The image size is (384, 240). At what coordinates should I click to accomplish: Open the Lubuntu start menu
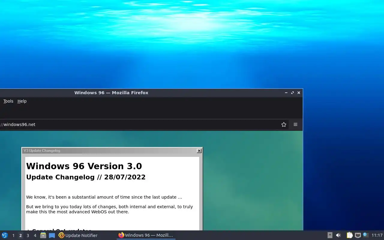tap(5, 235)
